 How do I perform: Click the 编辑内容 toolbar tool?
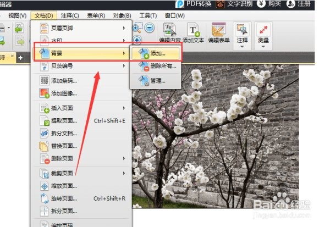coord(169,33)
